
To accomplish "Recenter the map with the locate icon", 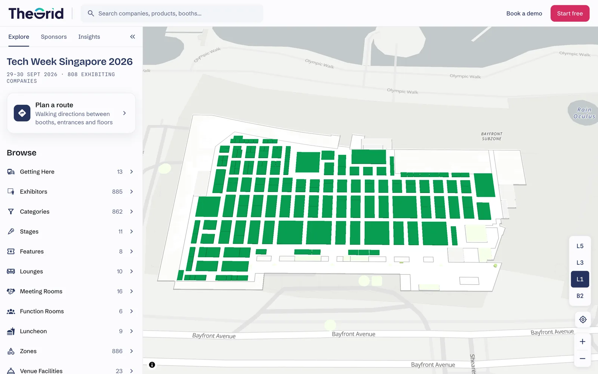I will (583, 319).
